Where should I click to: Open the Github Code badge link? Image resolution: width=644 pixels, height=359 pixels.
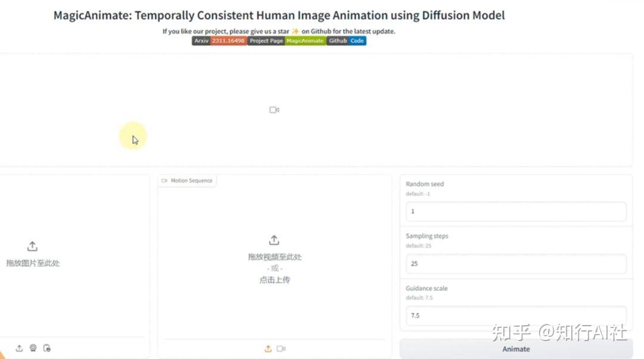[x=346, y=41]
